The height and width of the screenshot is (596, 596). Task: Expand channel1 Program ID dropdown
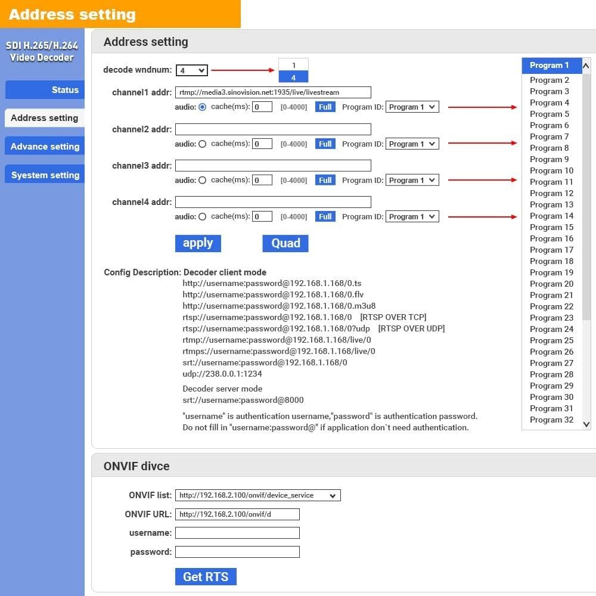coord(412,107)
